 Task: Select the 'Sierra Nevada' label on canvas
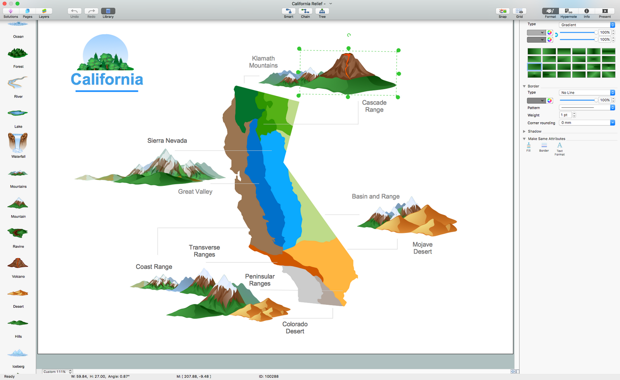(167, 141)
